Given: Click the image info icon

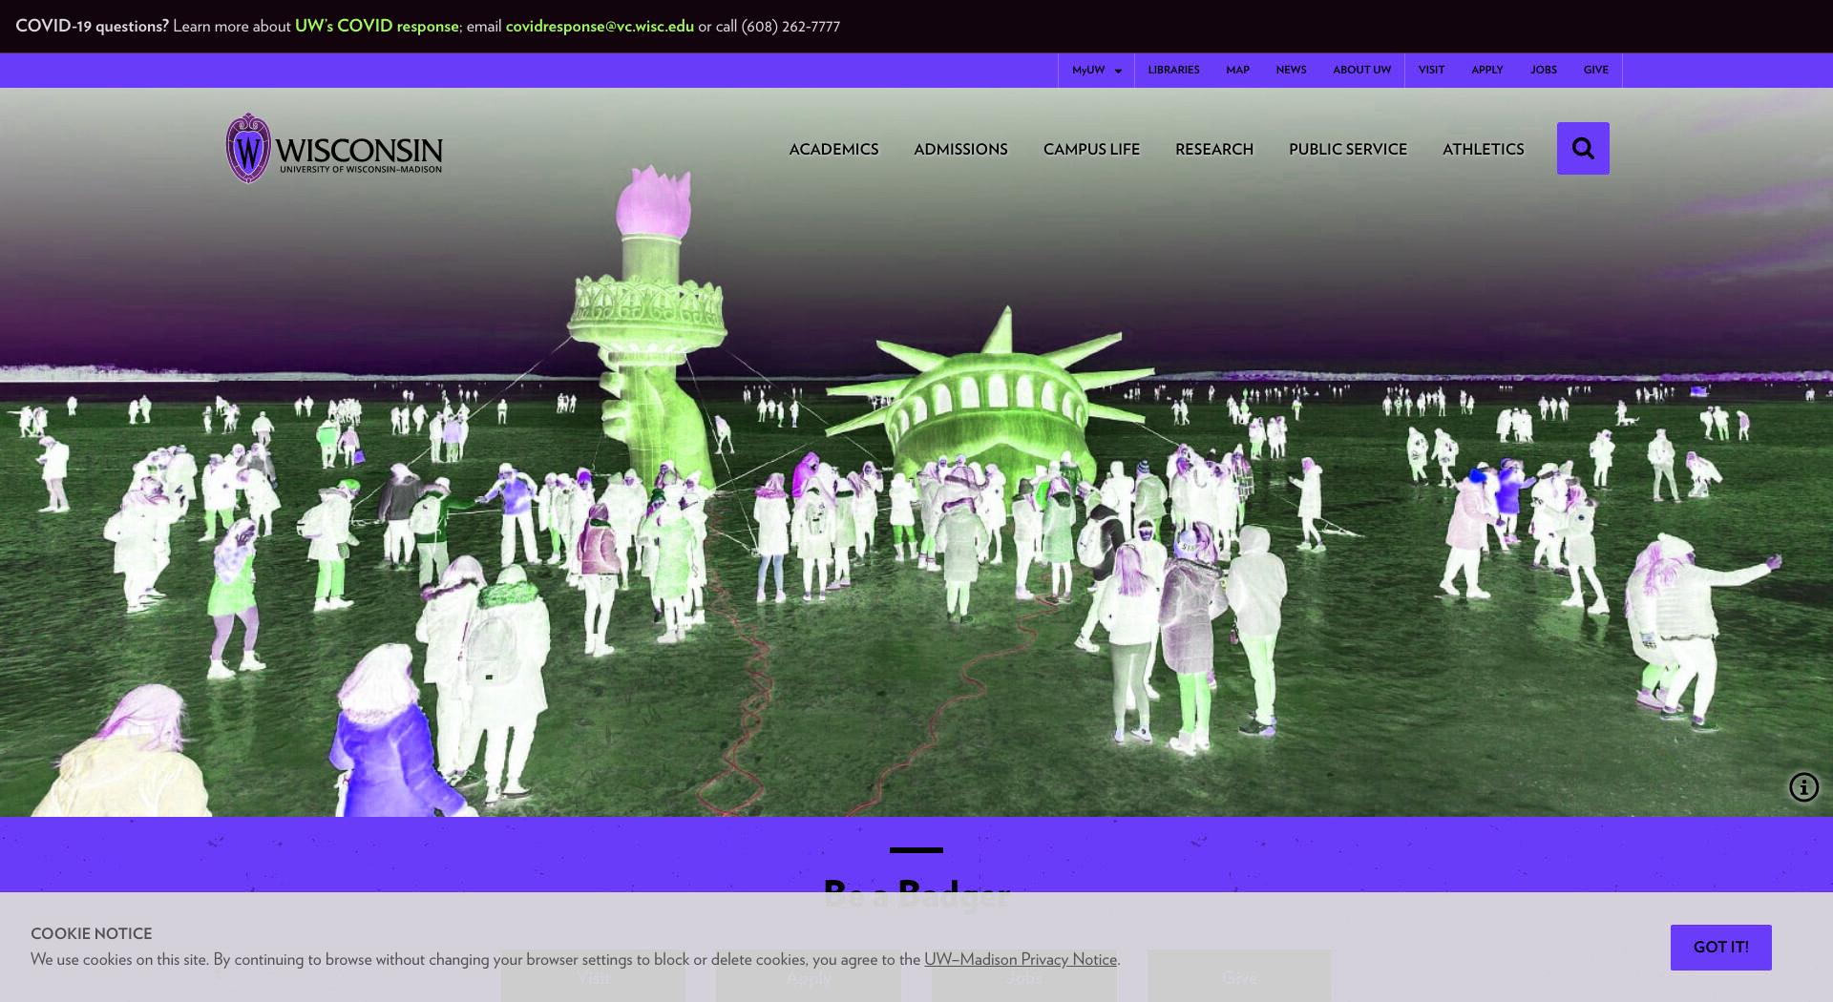Looking at the screenshot, I should (1803, 787).
